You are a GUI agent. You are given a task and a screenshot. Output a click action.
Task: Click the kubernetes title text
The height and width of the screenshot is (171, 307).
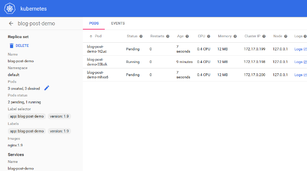point(33,9)
